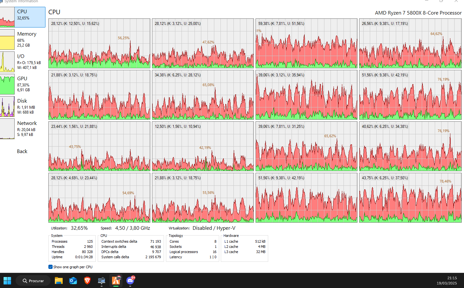The height and width of the screenshot is (288, 464).
Task: Activate the orange taskbar app with green indicator
Action: tap(116, 281)
